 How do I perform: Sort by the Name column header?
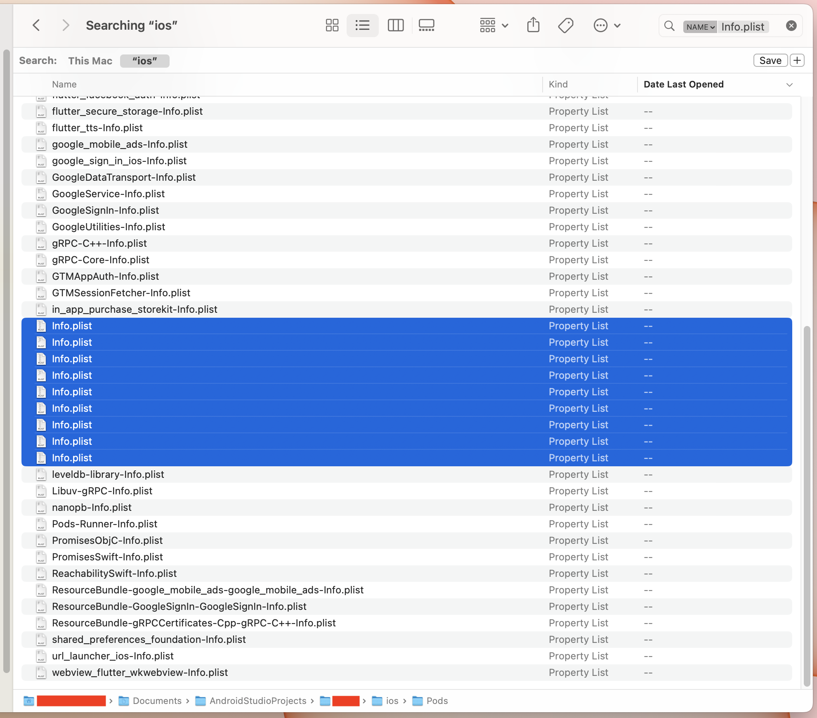coord(64,84)
